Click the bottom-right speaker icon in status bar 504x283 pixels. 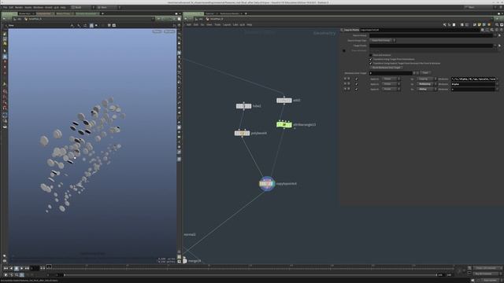[472, 281]
